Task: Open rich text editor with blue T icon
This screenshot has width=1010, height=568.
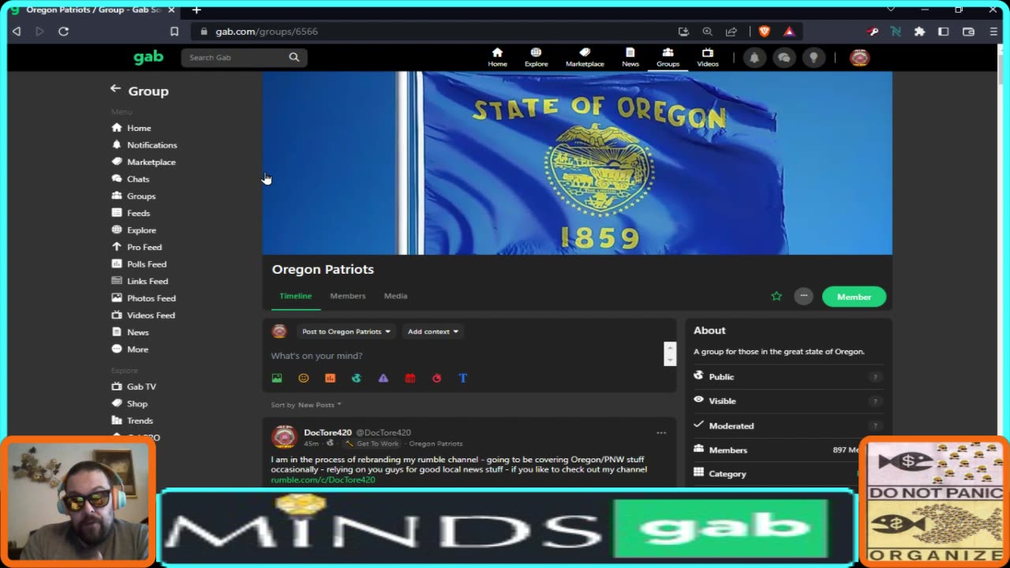Action: 463,378
